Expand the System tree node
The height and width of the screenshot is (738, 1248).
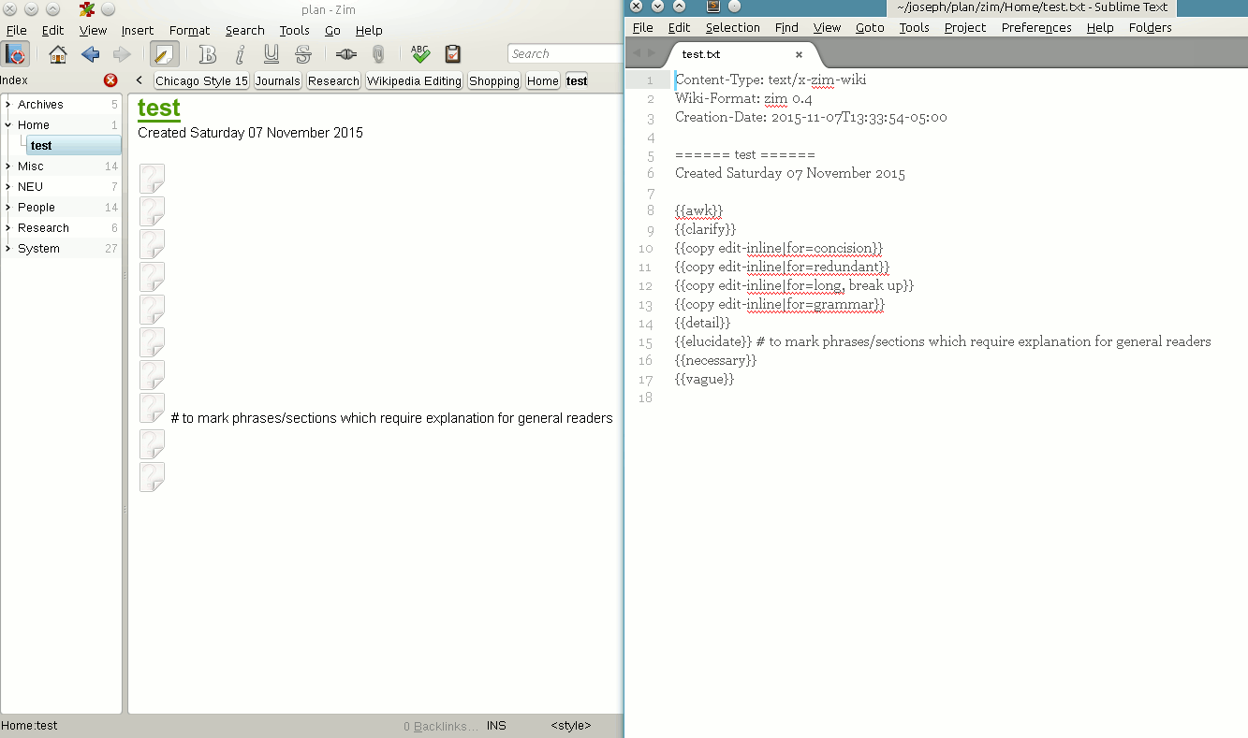(7, 248)
